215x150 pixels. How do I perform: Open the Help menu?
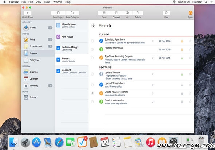(x=68, y=2)
